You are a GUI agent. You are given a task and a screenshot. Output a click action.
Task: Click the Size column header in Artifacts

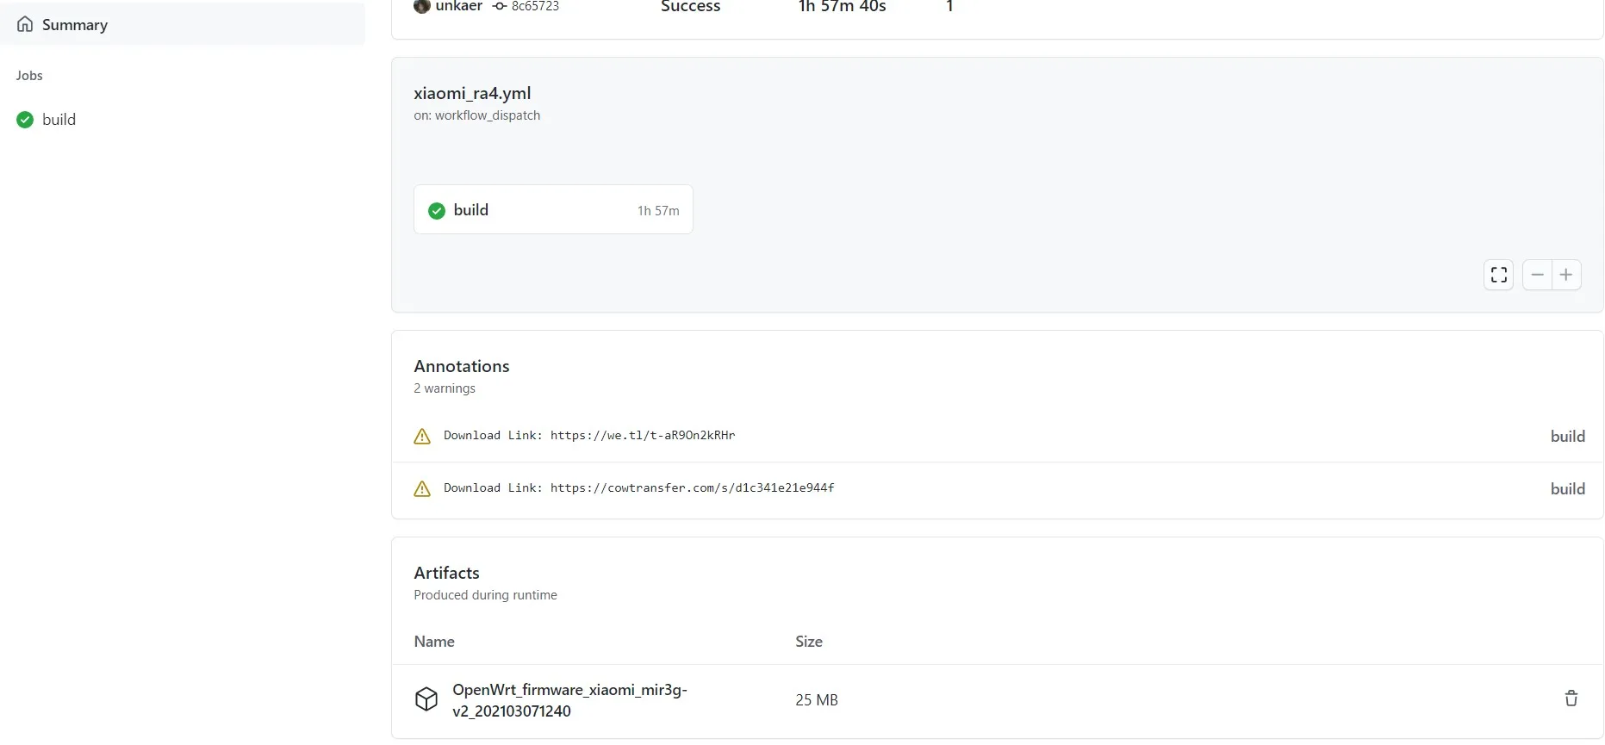[x=809, y=642]
